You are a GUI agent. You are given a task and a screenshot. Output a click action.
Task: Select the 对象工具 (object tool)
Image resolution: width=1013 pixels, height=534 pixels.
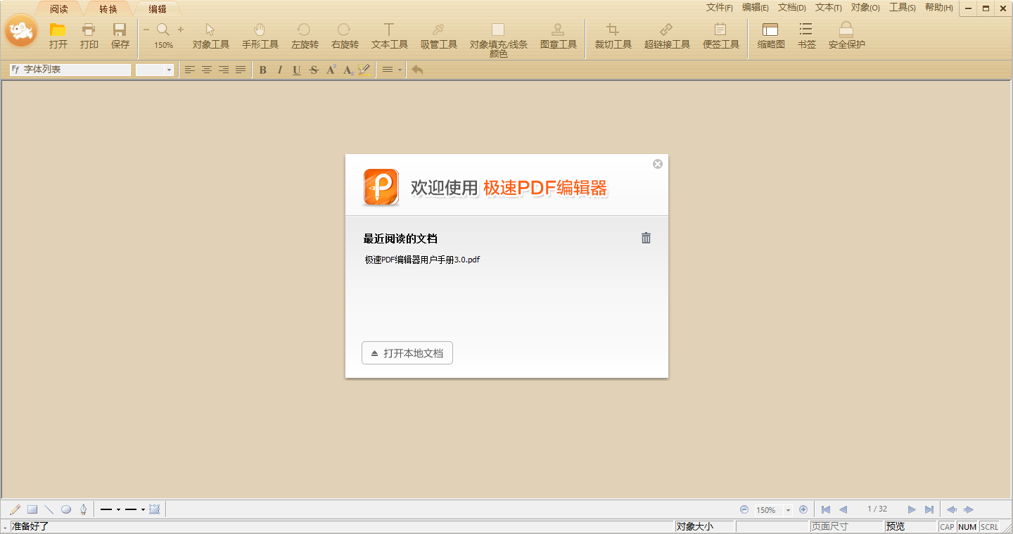pyautogui.click(x=210, y=35)
